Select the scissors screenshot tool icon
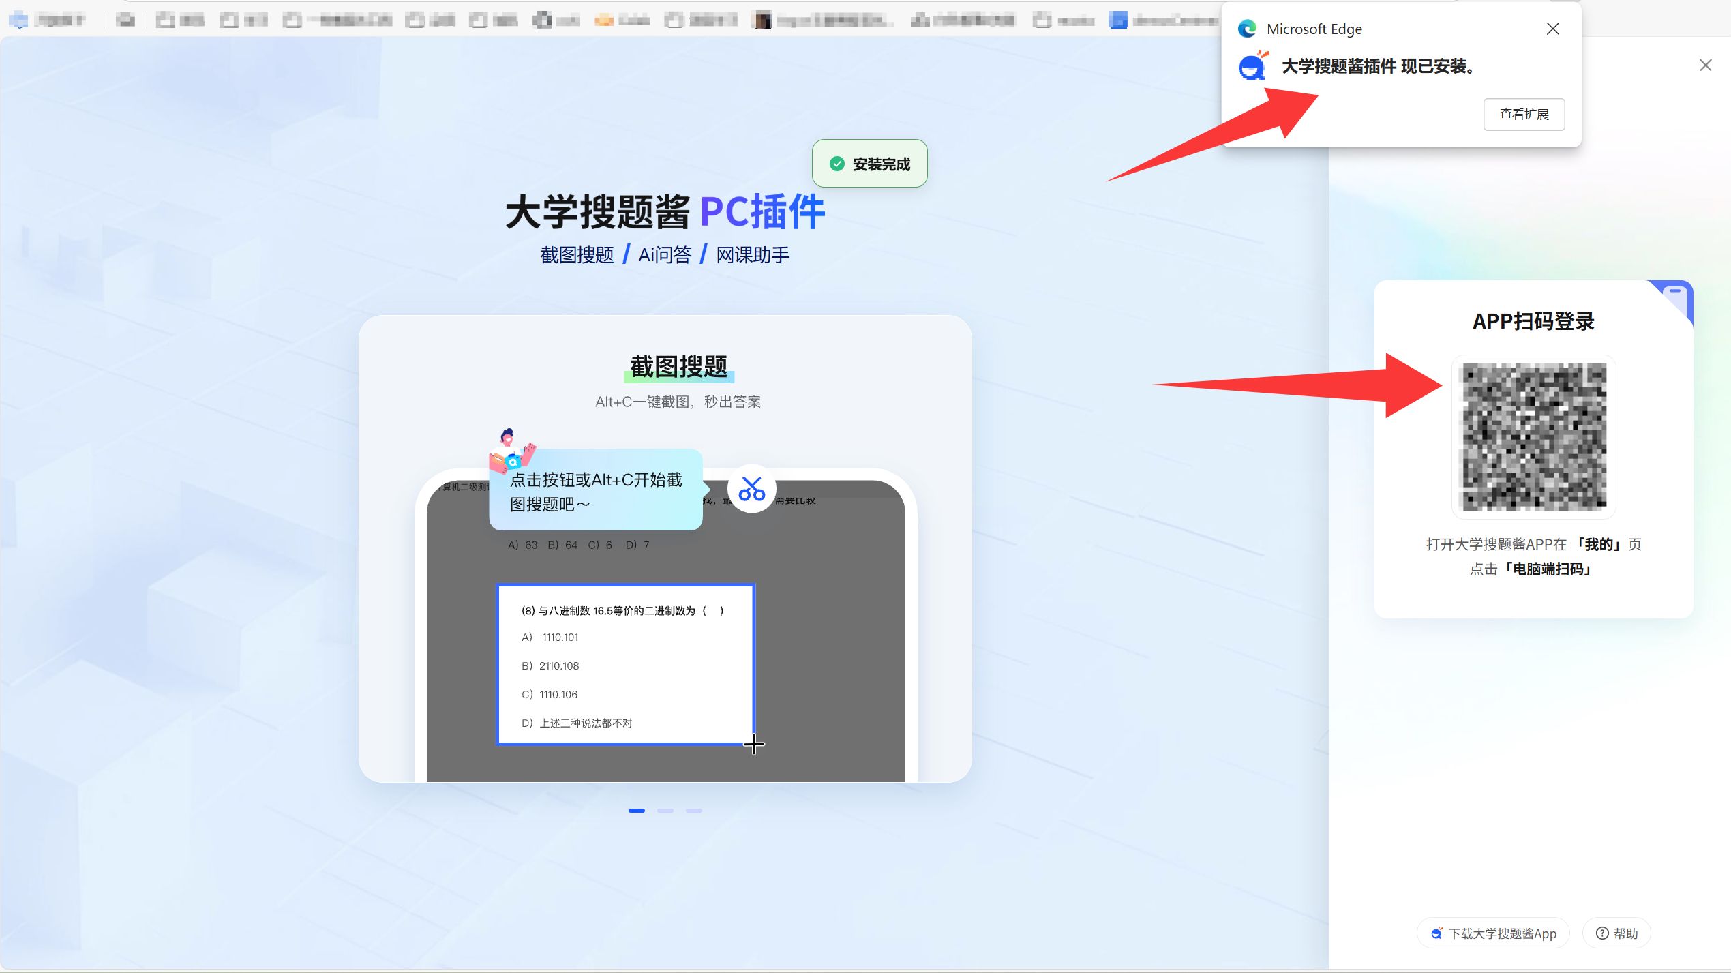This screenshot has height=973, width=1731. (x=751, y=490)
